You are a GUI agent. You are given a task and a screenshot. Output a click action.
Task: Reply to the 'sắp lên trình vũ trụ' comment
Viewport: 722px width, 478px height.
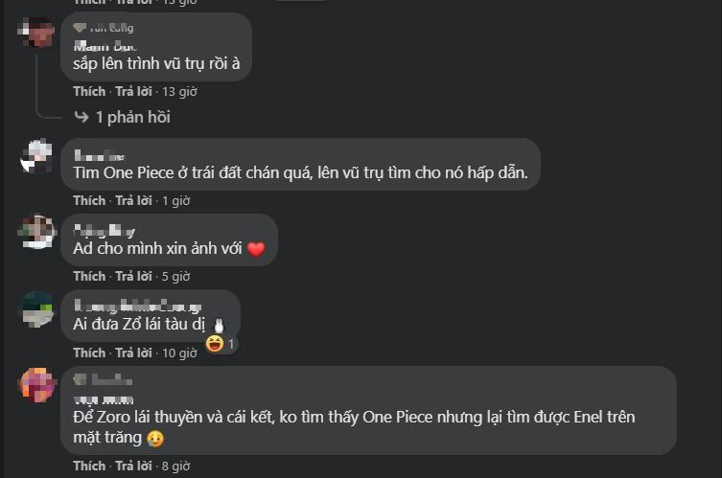[x=133, y=92]
